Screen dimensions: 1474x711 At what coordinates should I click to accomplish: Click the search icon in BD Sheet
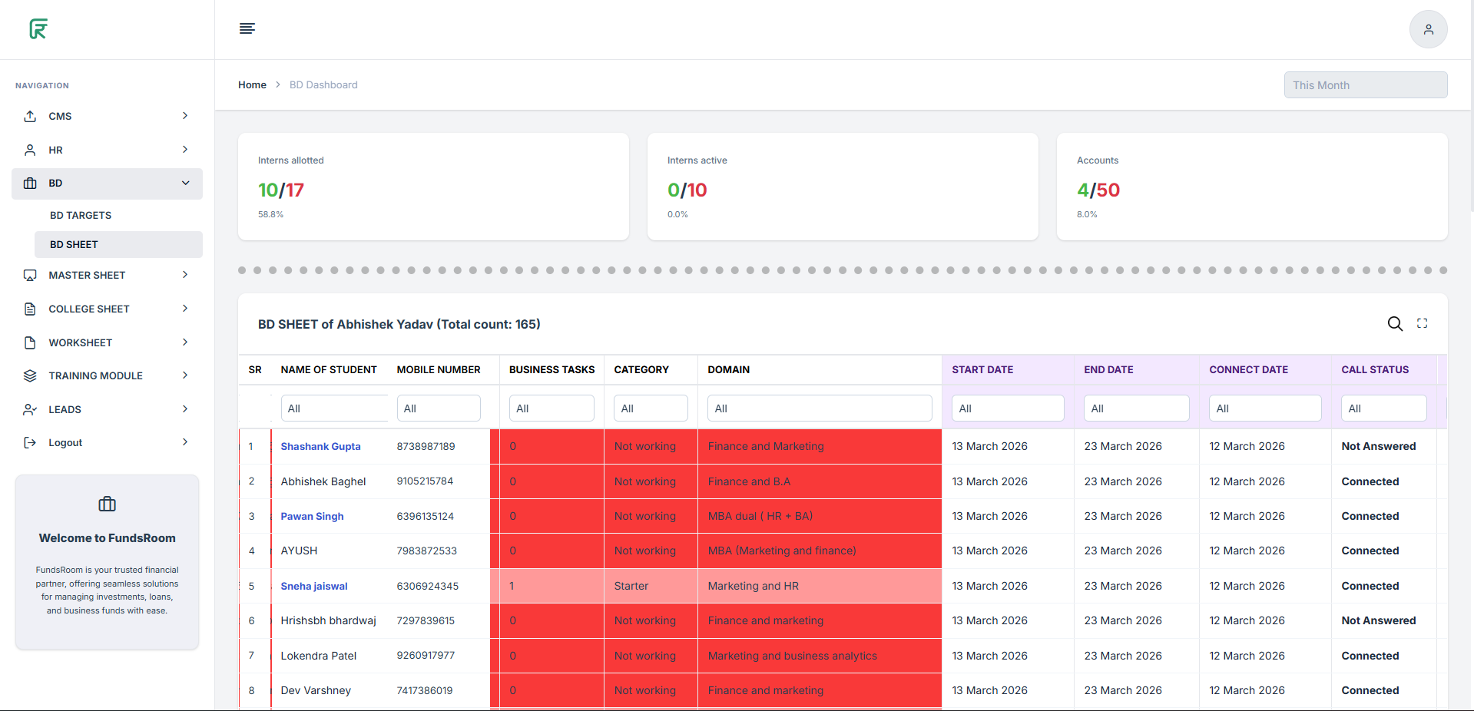[x=1395, y=324]
